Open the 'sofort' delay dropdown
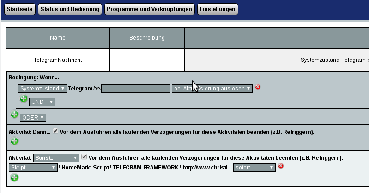The width and height of the screenshot is (369, 193). click(x=254, y=167)
